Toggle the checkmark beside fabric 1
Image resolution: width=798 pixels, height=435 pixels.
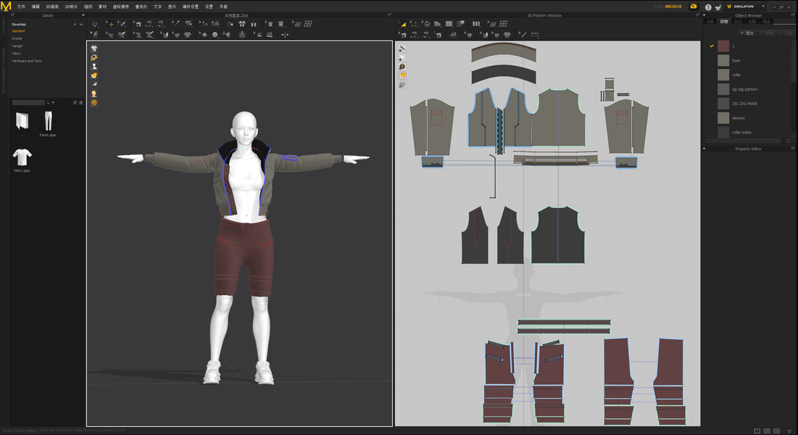pyautogui.click(x=712, y=46)
